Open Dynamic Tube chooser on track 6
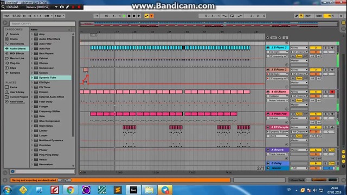 (x=277, y=132)
